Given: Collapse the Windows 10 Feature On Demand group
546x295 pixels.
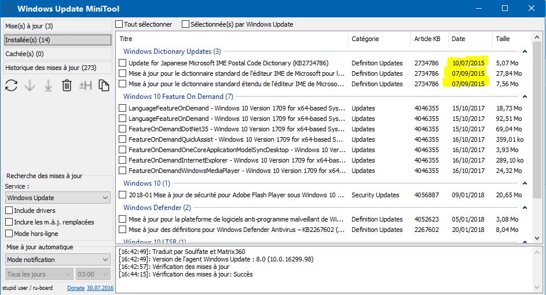Looking at the screenshot, I should point(525,97).
